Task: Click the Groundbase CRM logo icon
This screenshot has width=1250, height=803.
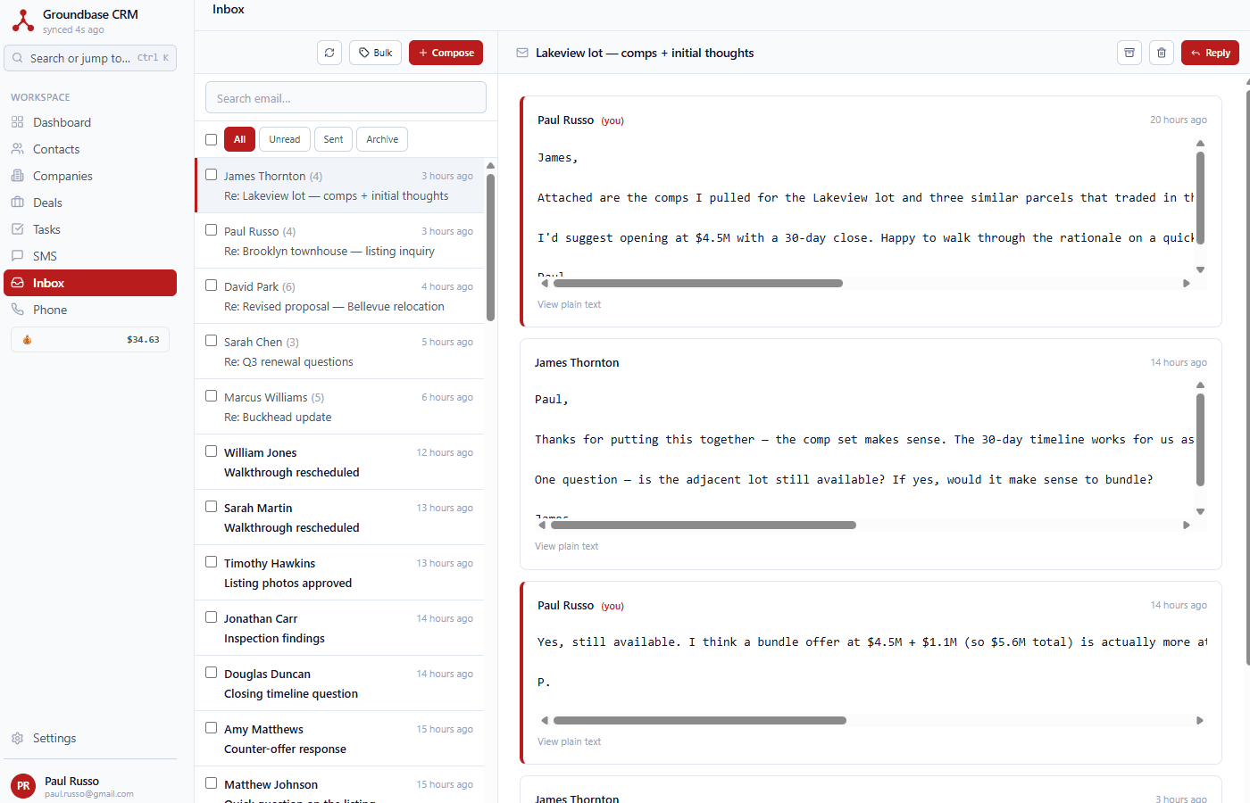Action: tap(23, 21)
